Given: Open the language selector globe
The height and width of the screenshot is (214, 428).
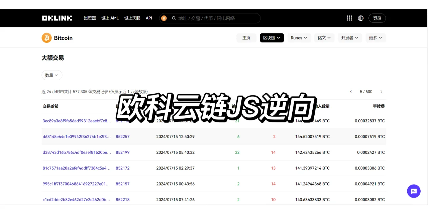Looking at the screenshot, I should (x=360, y=18).
